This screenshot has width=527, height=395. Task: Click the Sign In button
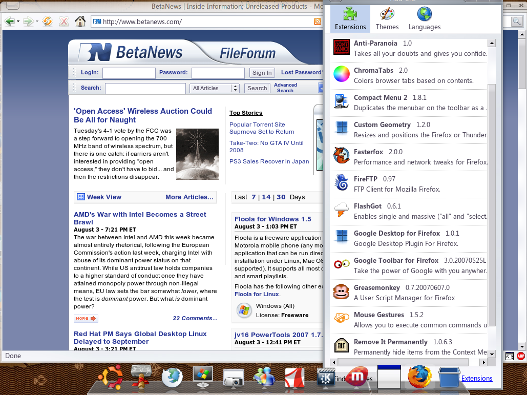tap(262, 73)
